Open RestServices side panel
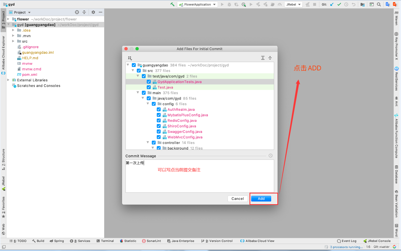The image size is (401, 251). click(396, 79)
